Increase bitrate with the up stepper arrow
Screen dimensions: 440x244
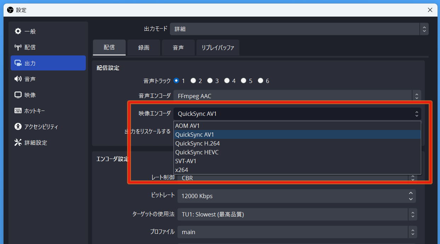(411, 193)
